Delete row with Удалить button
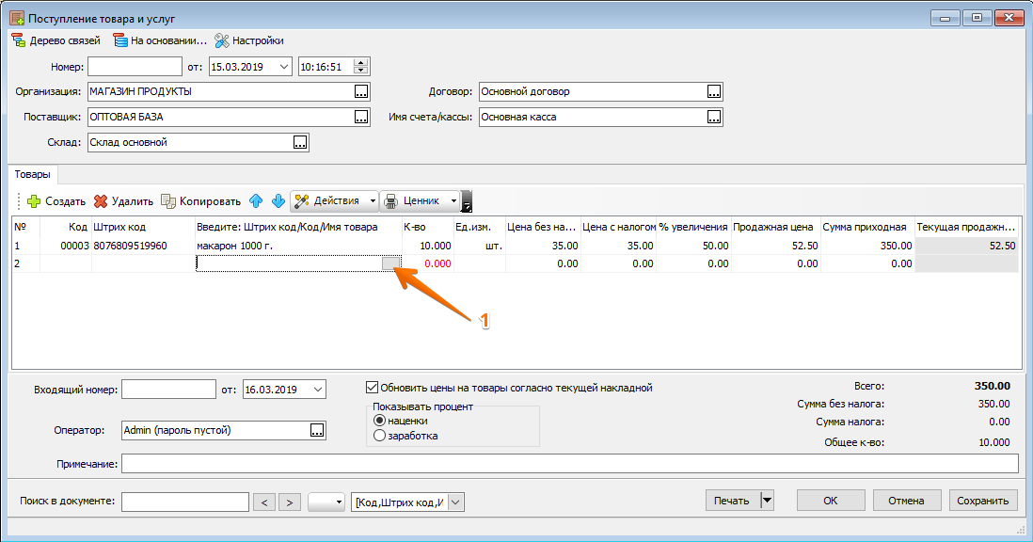This screenshot has height=542, width=1033. (123, 200)
